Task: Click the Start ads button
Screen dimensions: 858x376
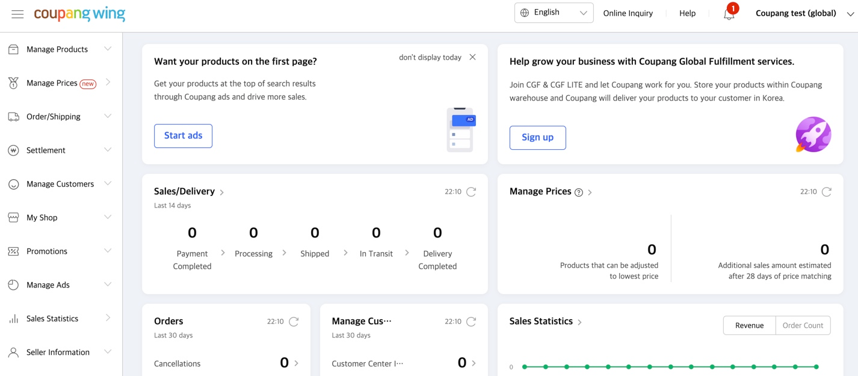Action: 183,135
